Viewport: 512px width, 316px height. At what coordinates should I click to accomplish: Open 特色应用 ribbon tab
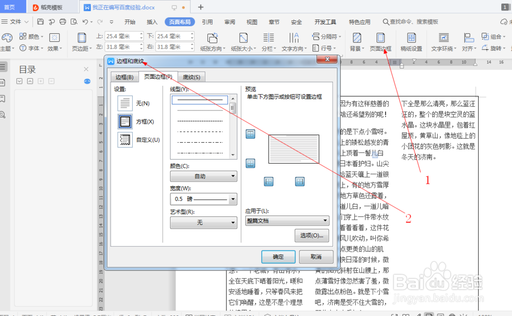point(359,22)
